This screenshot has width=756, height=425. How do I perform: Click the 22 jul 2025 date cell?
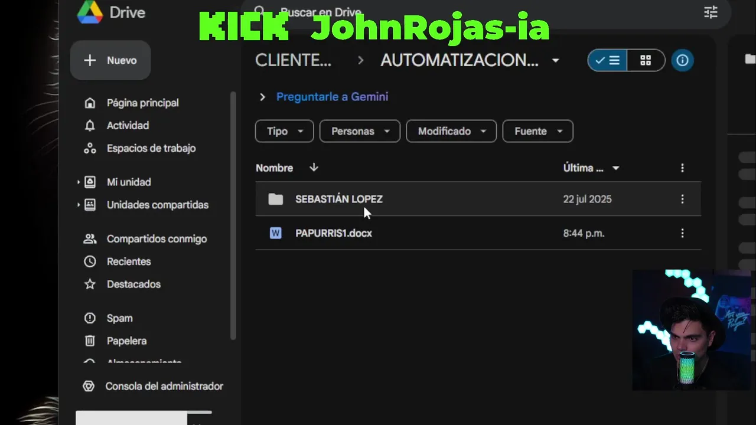(x=587, y=199)
